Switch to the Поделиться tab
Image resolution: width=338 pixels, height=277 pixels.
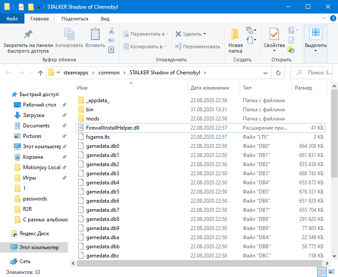pos(75,19)
